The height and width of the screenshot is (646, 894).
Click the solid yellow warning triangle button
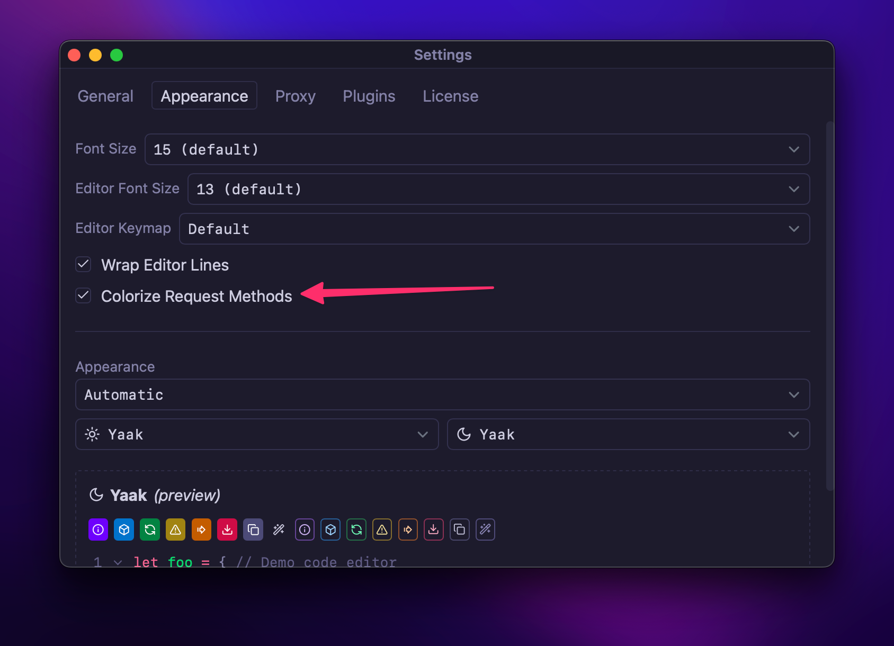(x=175, y=530)
